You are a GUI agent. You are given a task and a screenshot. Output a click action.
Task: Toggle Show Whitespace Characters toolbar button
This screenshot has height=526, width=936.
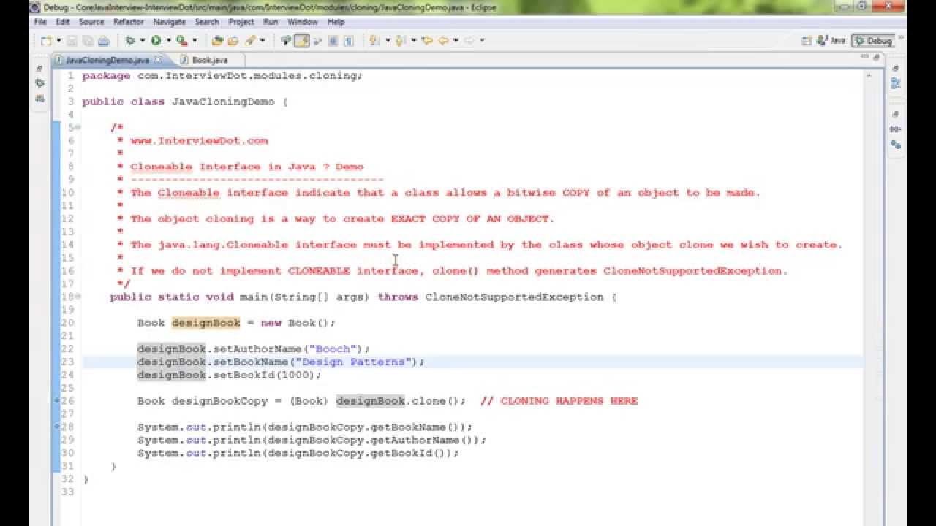pyautogui.click(x=348, y=40)
